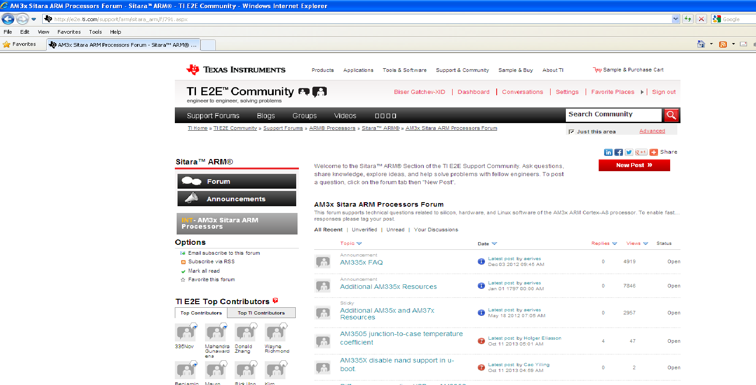Image resolution: width=756 pixels, height=385 pixels.
Task: Open the File menu
Action: (x=8, y=32)
